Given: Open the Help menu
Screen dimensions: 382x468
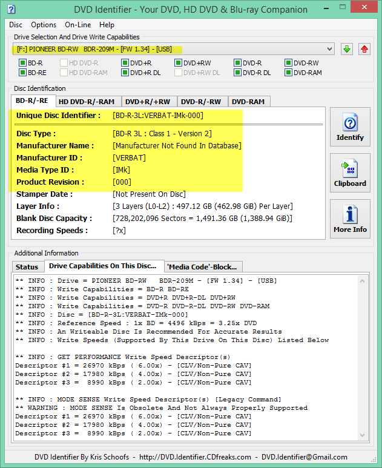Looking at the screenshot, I should [107, 25].
